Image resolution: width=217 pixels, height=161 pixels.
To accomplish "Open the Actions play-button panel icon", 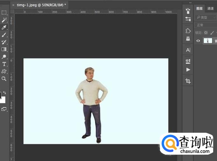I will tap(188, 70).
